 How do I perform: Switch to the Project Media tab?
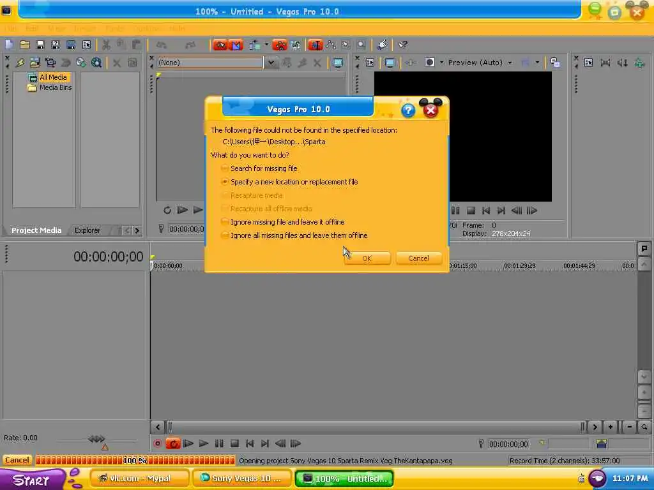point(36,230)
